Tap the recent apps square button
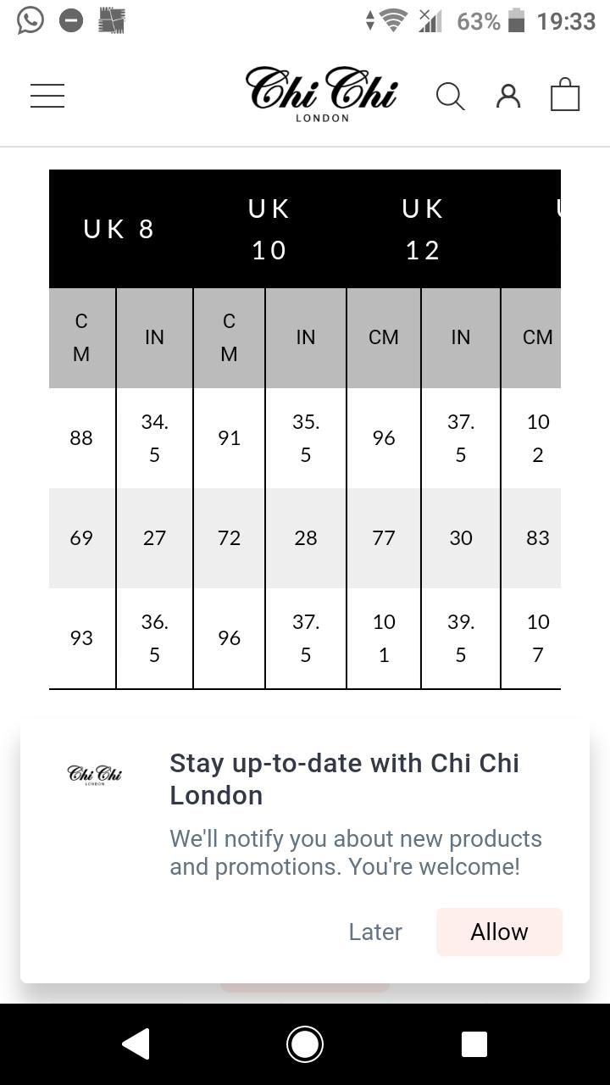Viewport: 610px width, 1085px height. pyautogui.click(x=474, y=1044)
